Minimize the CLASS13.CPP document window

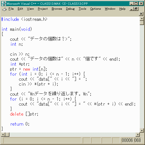click(x=131, y=9)
